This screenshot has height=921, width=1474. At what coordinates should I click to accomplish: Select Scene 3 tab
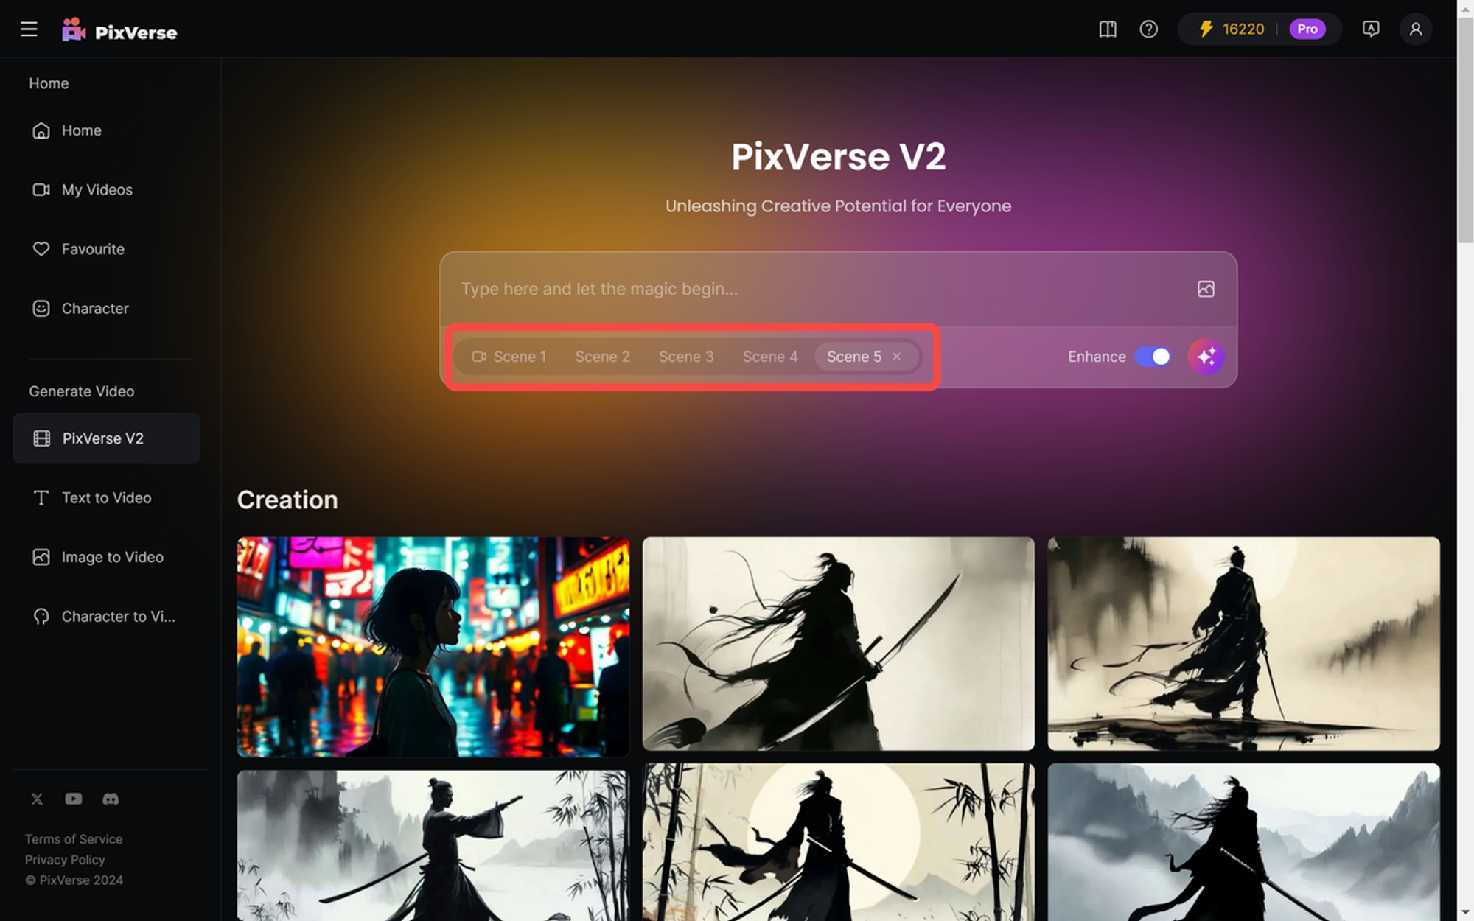click(686, 357)
